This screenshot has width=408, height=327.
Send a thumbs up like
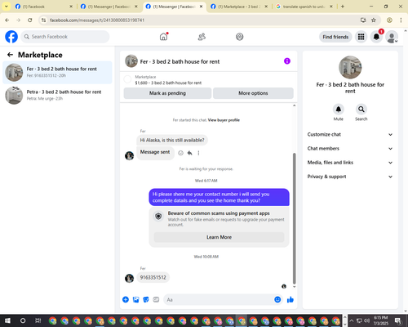click(290, 299)
